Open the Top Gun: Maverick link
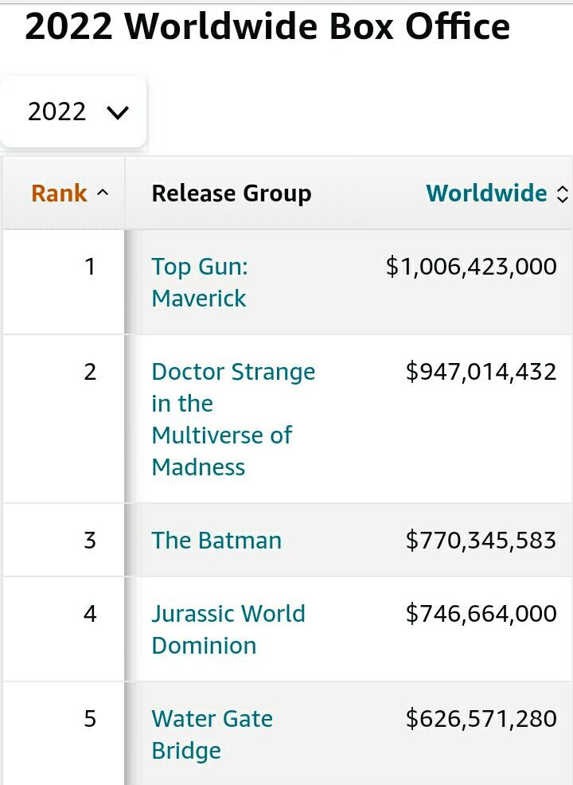This screenshot has height=785, width=573. point(199,283)
